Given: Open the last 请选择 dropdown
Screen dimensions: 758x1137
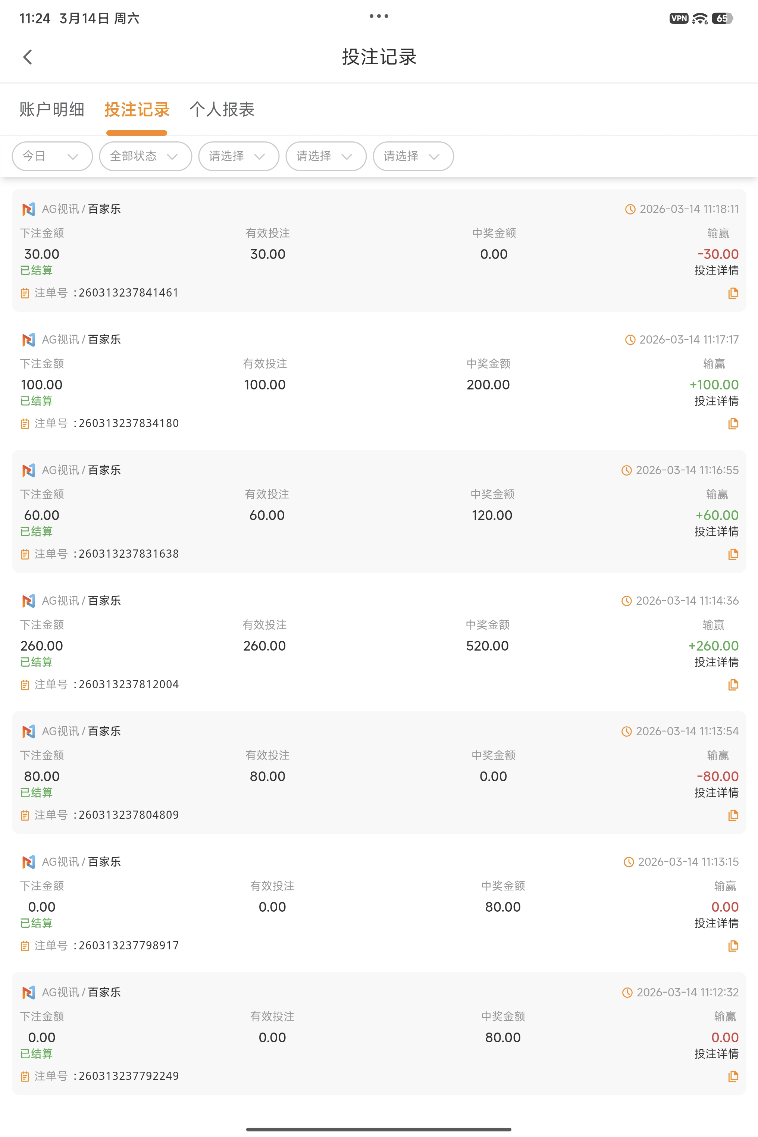Looking at the screenshot, I should [413, 156].
